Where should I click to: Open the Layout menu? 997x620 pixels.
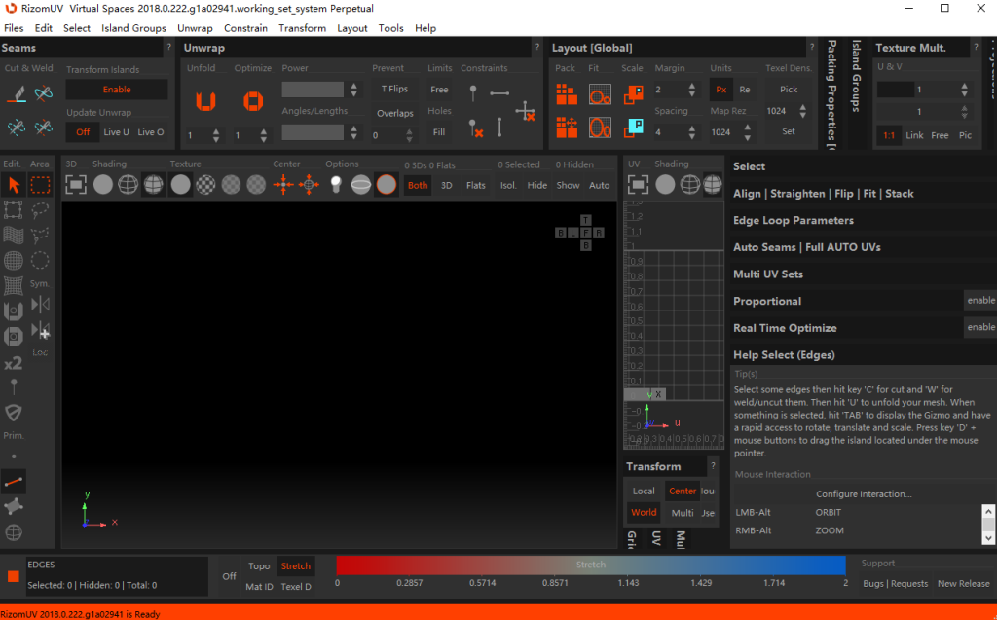[352, 28]
